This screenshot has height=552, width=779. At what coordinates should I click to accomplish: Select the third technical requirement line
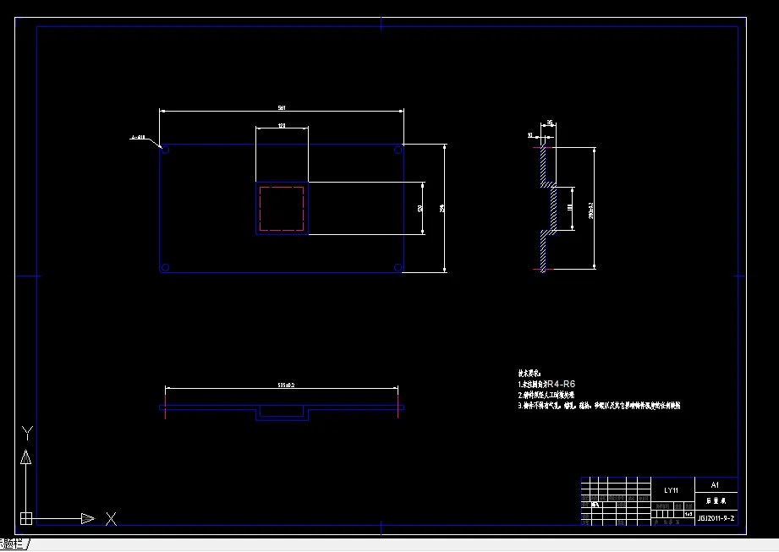tap(599, 406)
